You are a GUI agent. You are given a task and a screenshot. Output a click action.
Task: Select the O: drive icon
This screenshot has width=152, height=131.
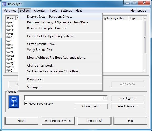8,56
